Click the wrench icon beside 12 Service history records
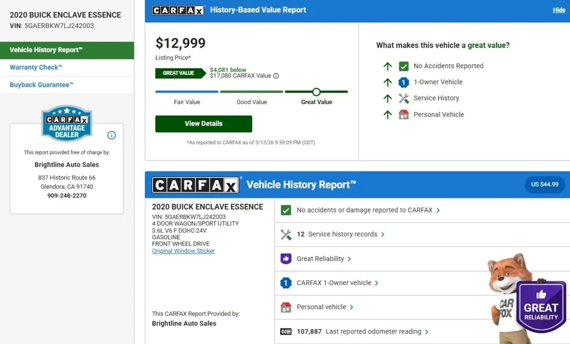The image size is (570, 344). (x=286, y=235)
